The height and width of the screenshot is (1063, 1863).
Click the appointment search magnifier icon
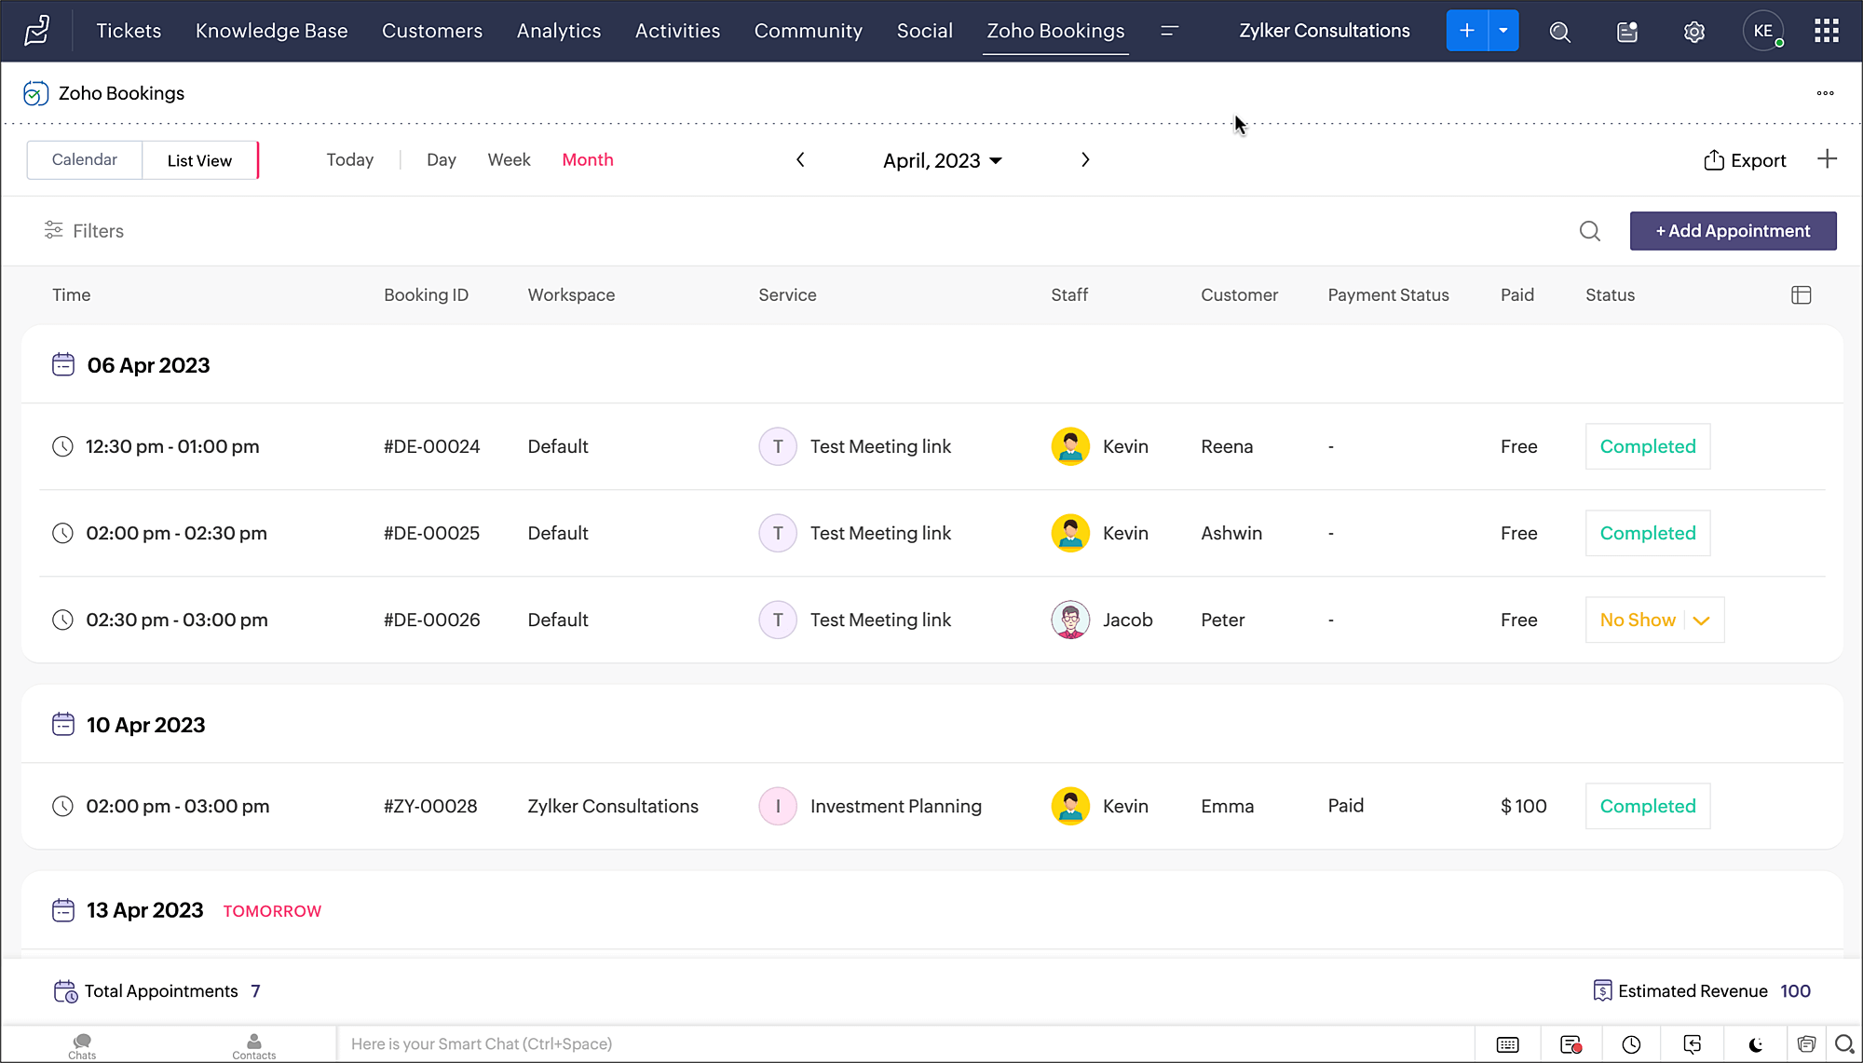pyautogui.click(x=1590, y=231)
